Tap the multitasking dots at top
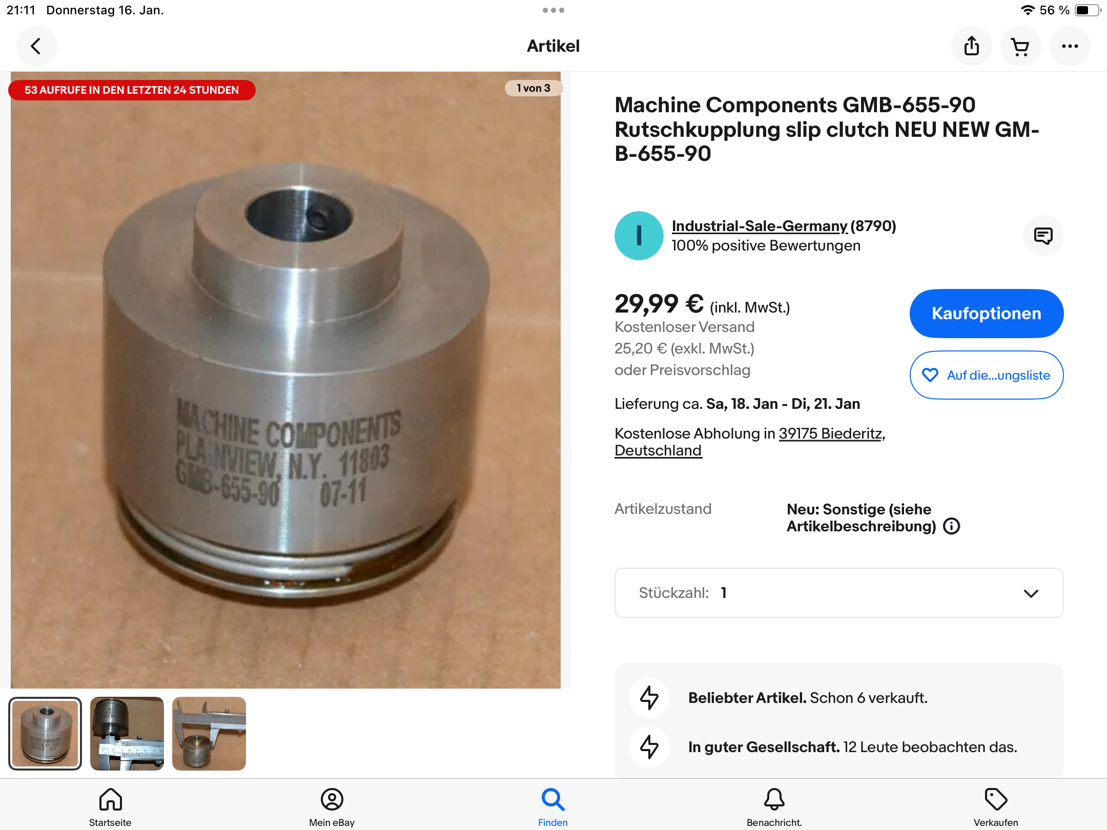The height and width of the screenshot is (830, 1107). (x=553, y=10)
